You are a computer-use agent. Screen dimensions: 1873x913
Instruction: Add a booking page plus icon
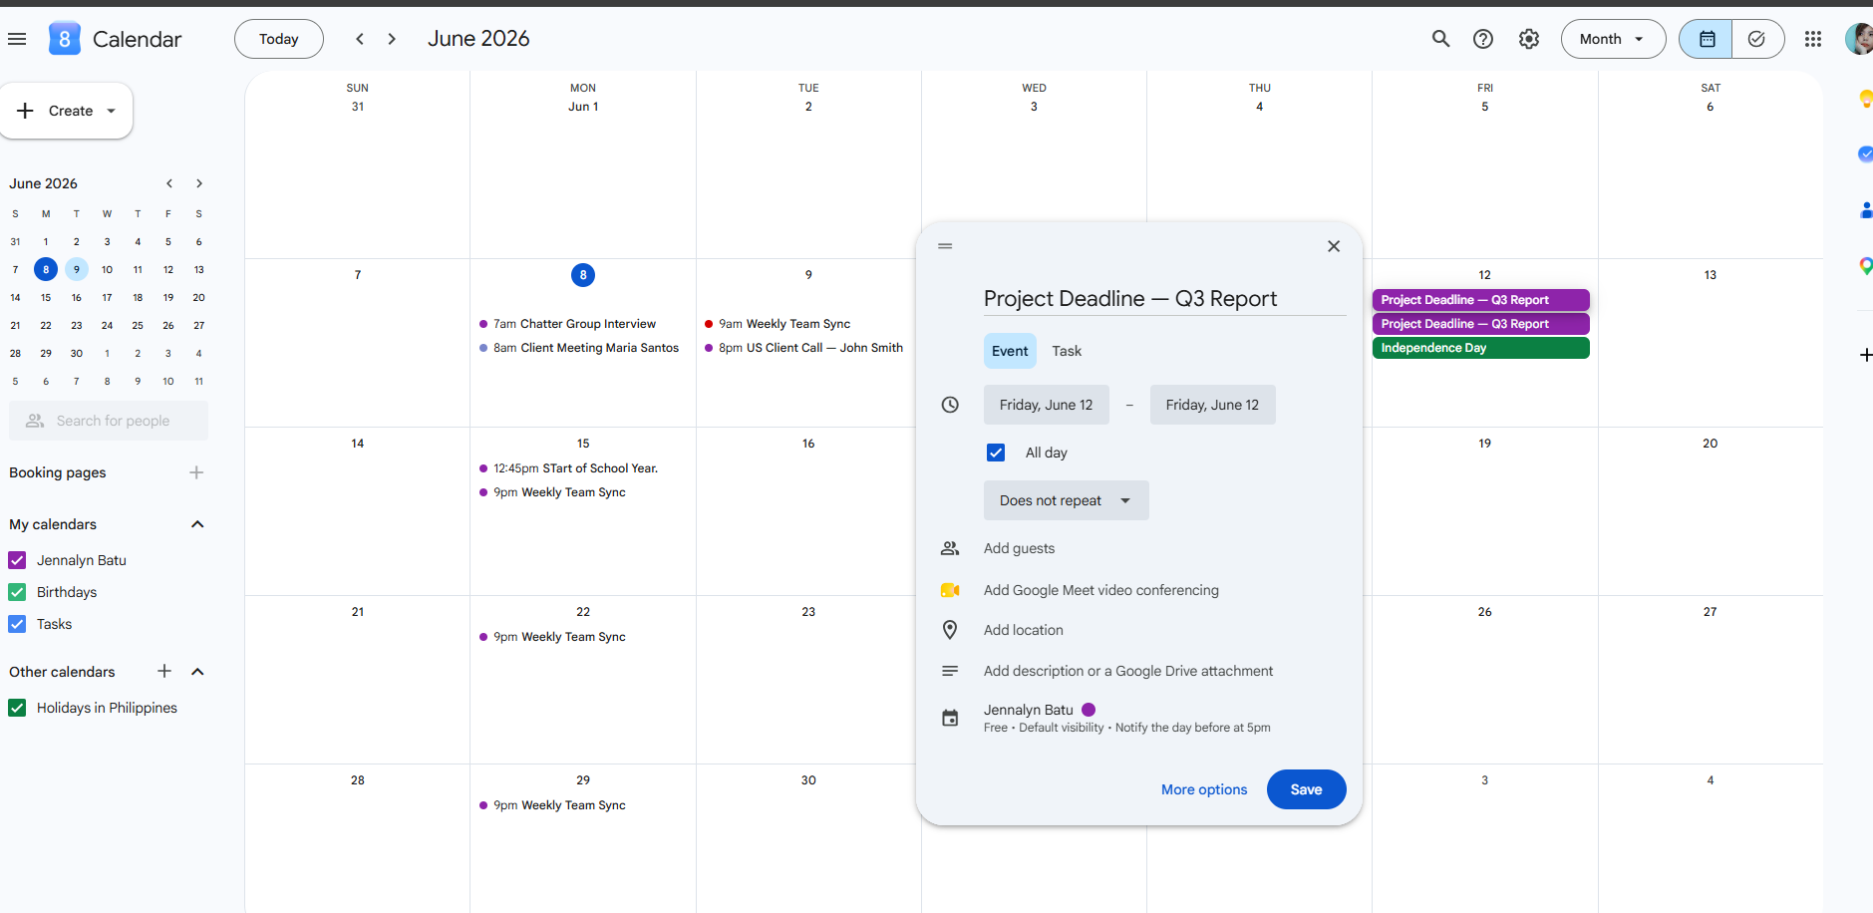coord(196,472)
